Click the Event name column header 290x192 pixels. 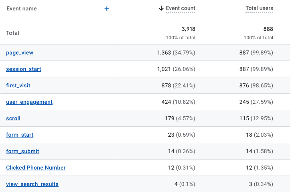pyautogui.click(x=22, y=8)
